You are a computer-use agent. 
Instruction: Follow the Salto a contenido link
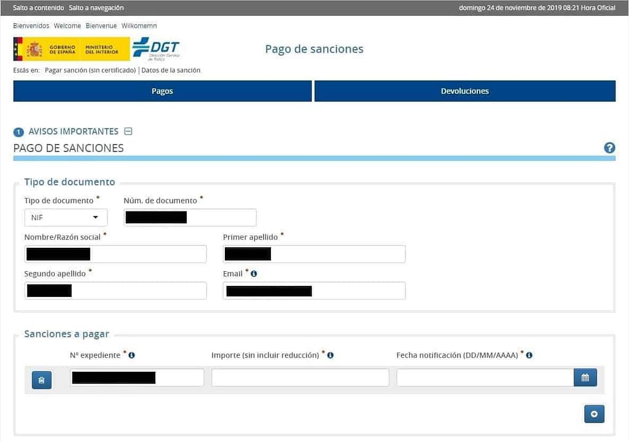pos(39,7)
